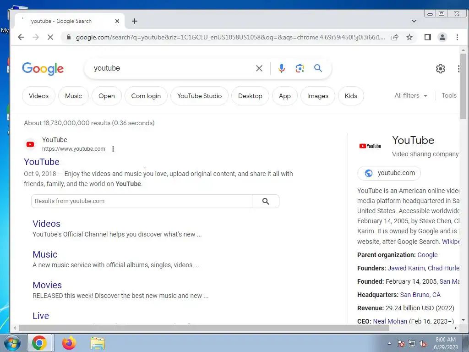
Task: Open the Music sitelink
Action: coord(45,254)
